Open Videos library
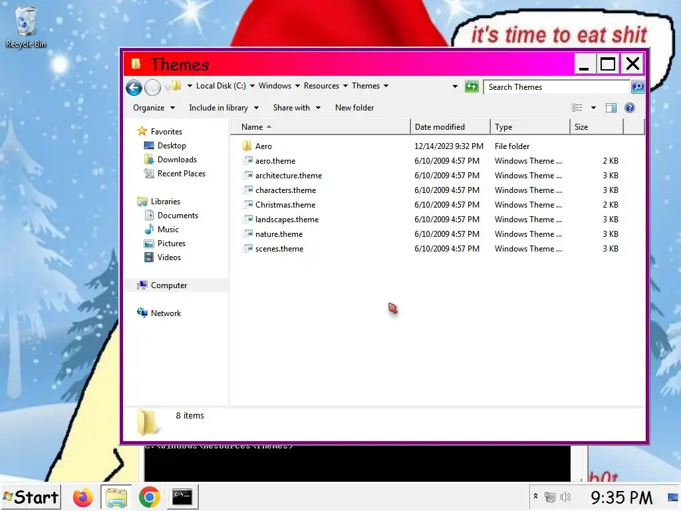Screen dimensions: 681x511 [x=162, y=257]
